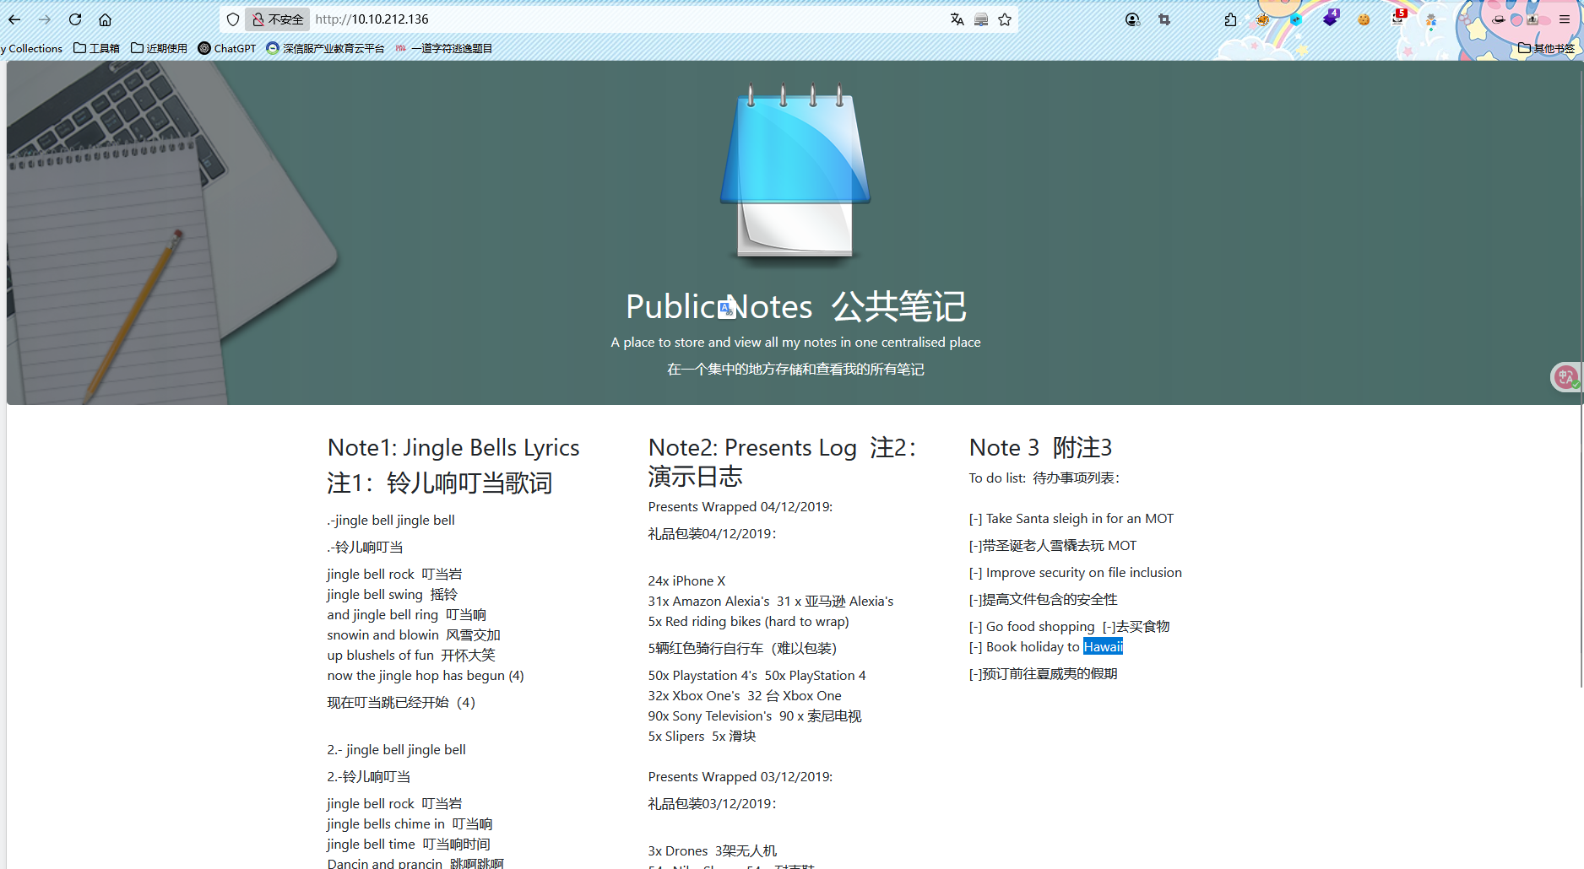The image size is (1584, 869).
Task: Click the '90x Sony Television's' line
Action: pyautogui.click(x=710, y=716)
